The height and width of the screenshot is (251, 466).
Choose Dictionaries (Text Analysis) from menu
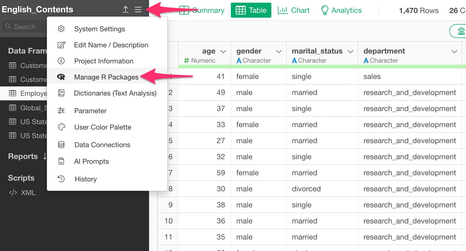click(x=115, y=93)
